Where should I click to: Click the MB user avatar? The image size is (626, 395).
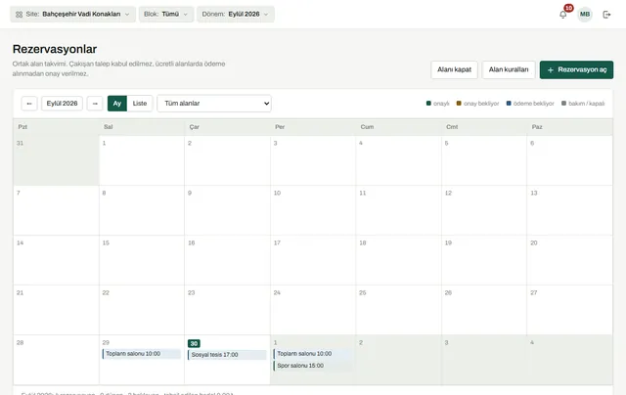click(585, 15)
